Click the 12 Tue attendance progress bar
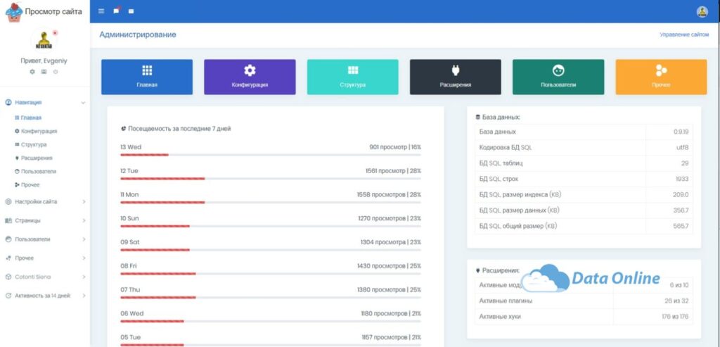720x347 pixels. [x=271, y=179]
